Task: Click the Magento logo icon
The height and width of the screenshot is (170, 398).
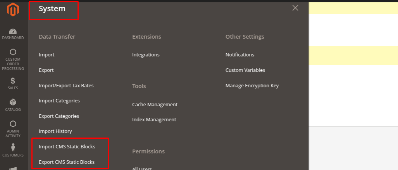Action: [x=13, y=10]
